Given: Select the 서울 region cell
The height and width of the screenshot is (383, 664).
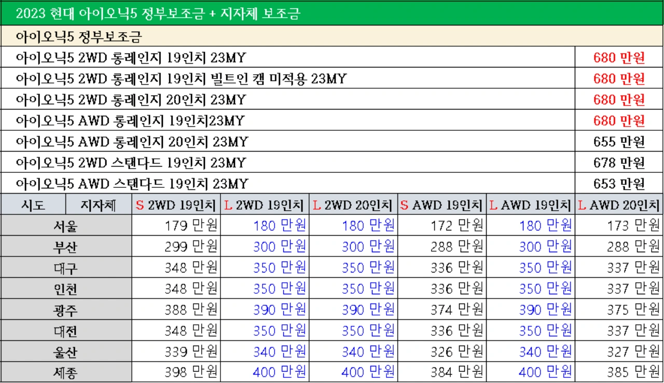Looking at the screenshot, I should (x=66, y=226).
